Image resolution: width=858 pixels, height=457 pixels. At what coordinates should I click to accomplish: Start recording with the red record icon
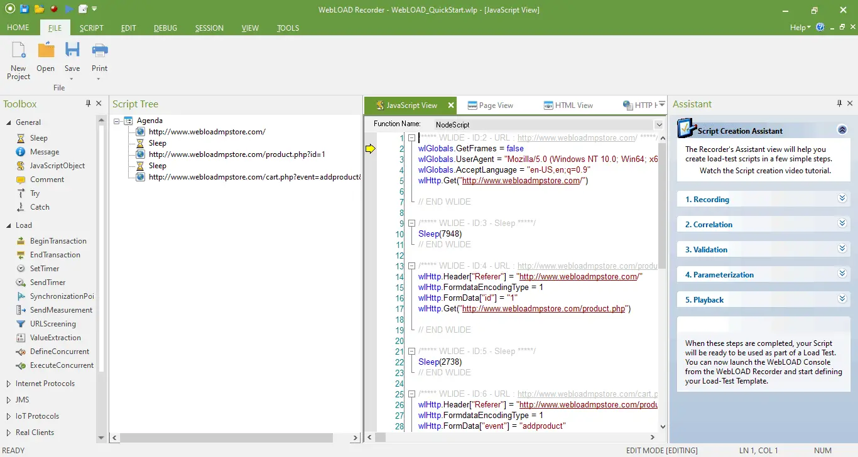click(54, 9)
